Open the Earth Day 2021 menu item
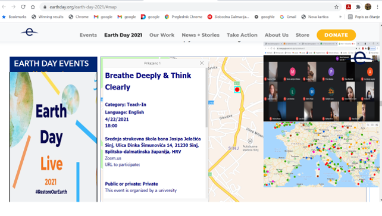This screenshot has width=382, height=216. click(x=123, y=35)
